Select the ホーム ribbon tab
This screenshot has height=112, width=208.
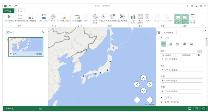[x=20, y=11]
